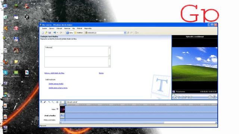Click the change font and text color link

tap(58, 88)
